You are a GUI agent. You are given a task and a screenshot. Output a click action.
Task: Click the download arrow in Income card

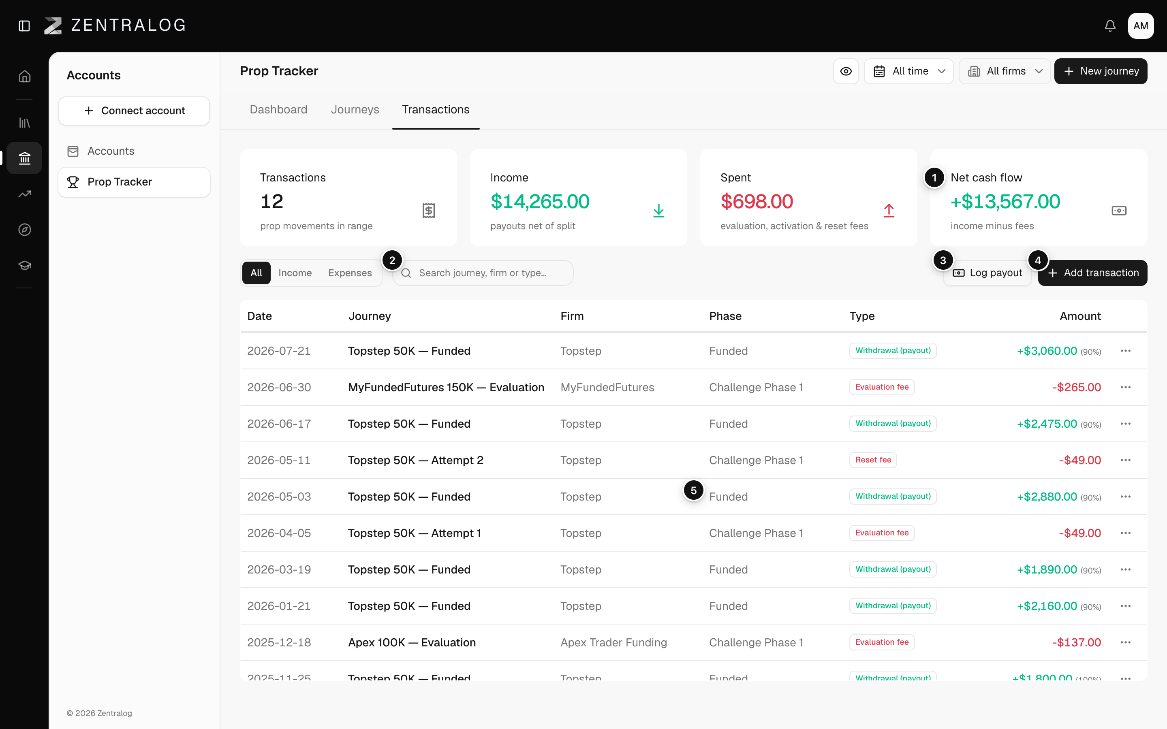(x=659, y=211)
